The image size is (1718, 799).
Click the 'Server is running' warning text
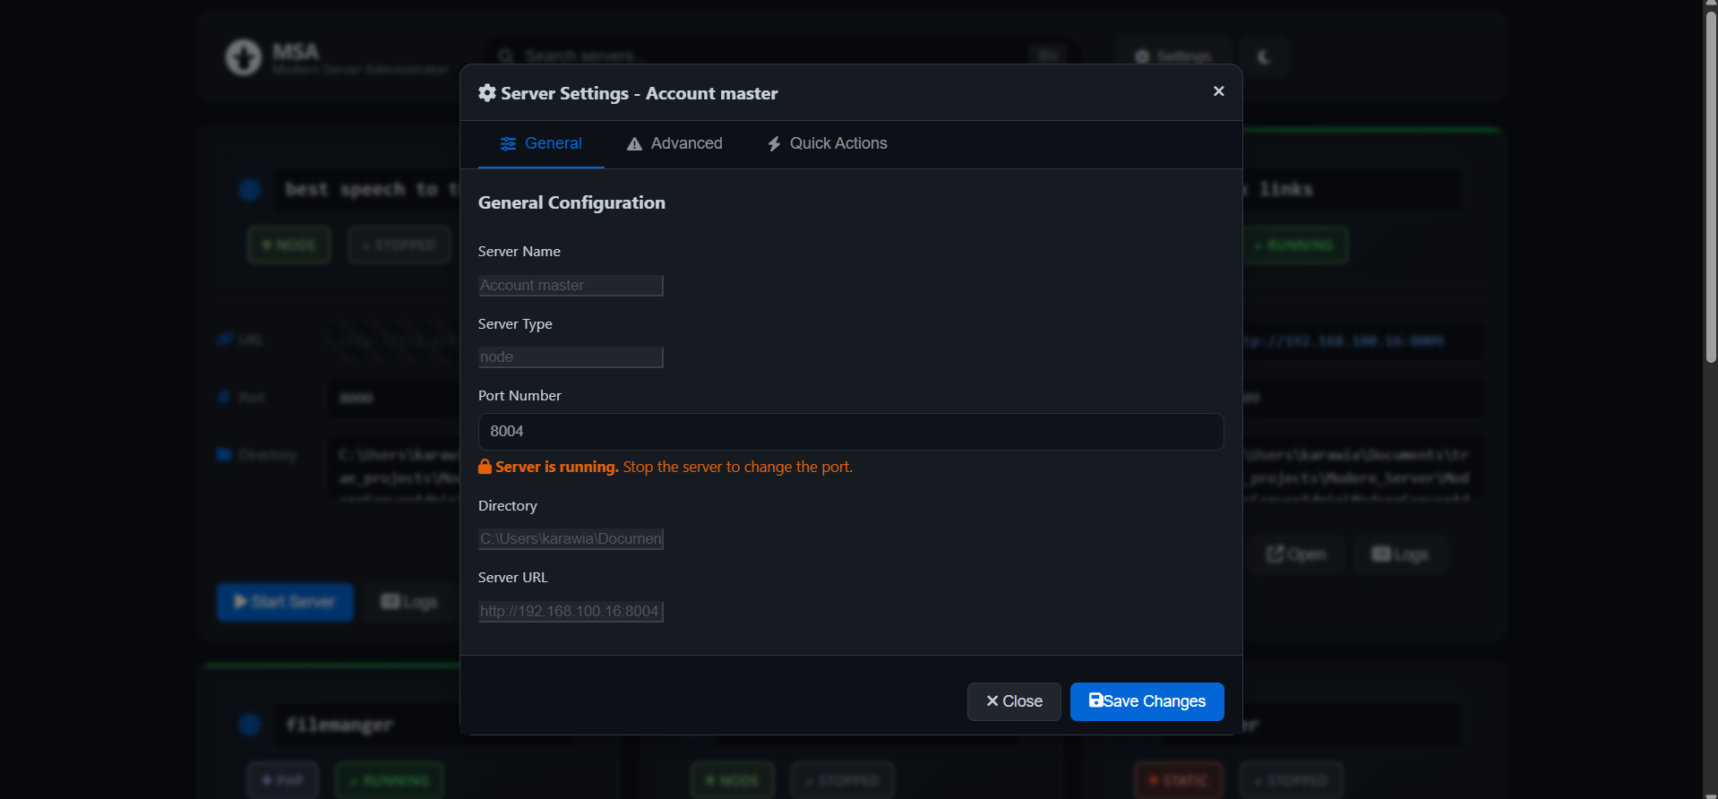click(x=556, y=467)
